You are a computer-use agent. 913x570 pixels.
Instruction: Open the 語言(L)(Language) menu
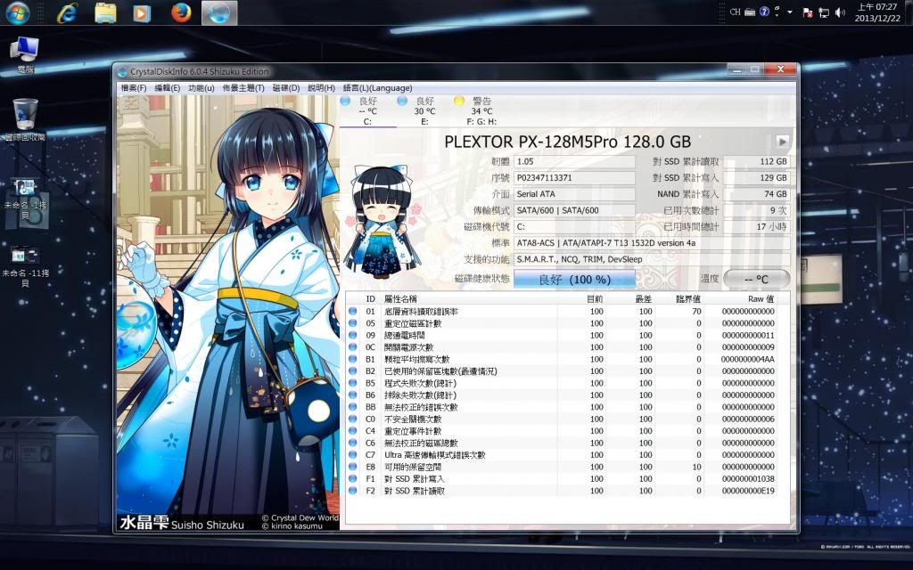tap(377, 88)
